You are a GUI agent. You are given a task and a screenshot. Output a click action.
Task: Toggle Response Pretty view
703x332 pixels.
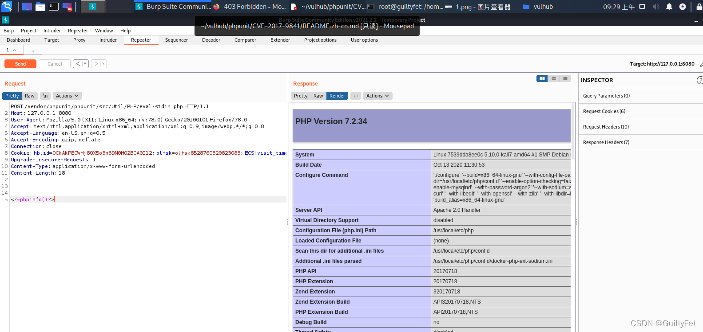(301, 96)
